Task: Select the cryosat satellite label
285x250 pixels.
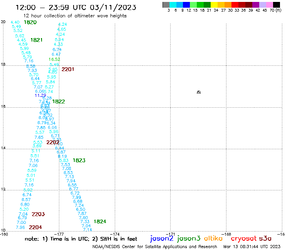Action: coord(243,239)
